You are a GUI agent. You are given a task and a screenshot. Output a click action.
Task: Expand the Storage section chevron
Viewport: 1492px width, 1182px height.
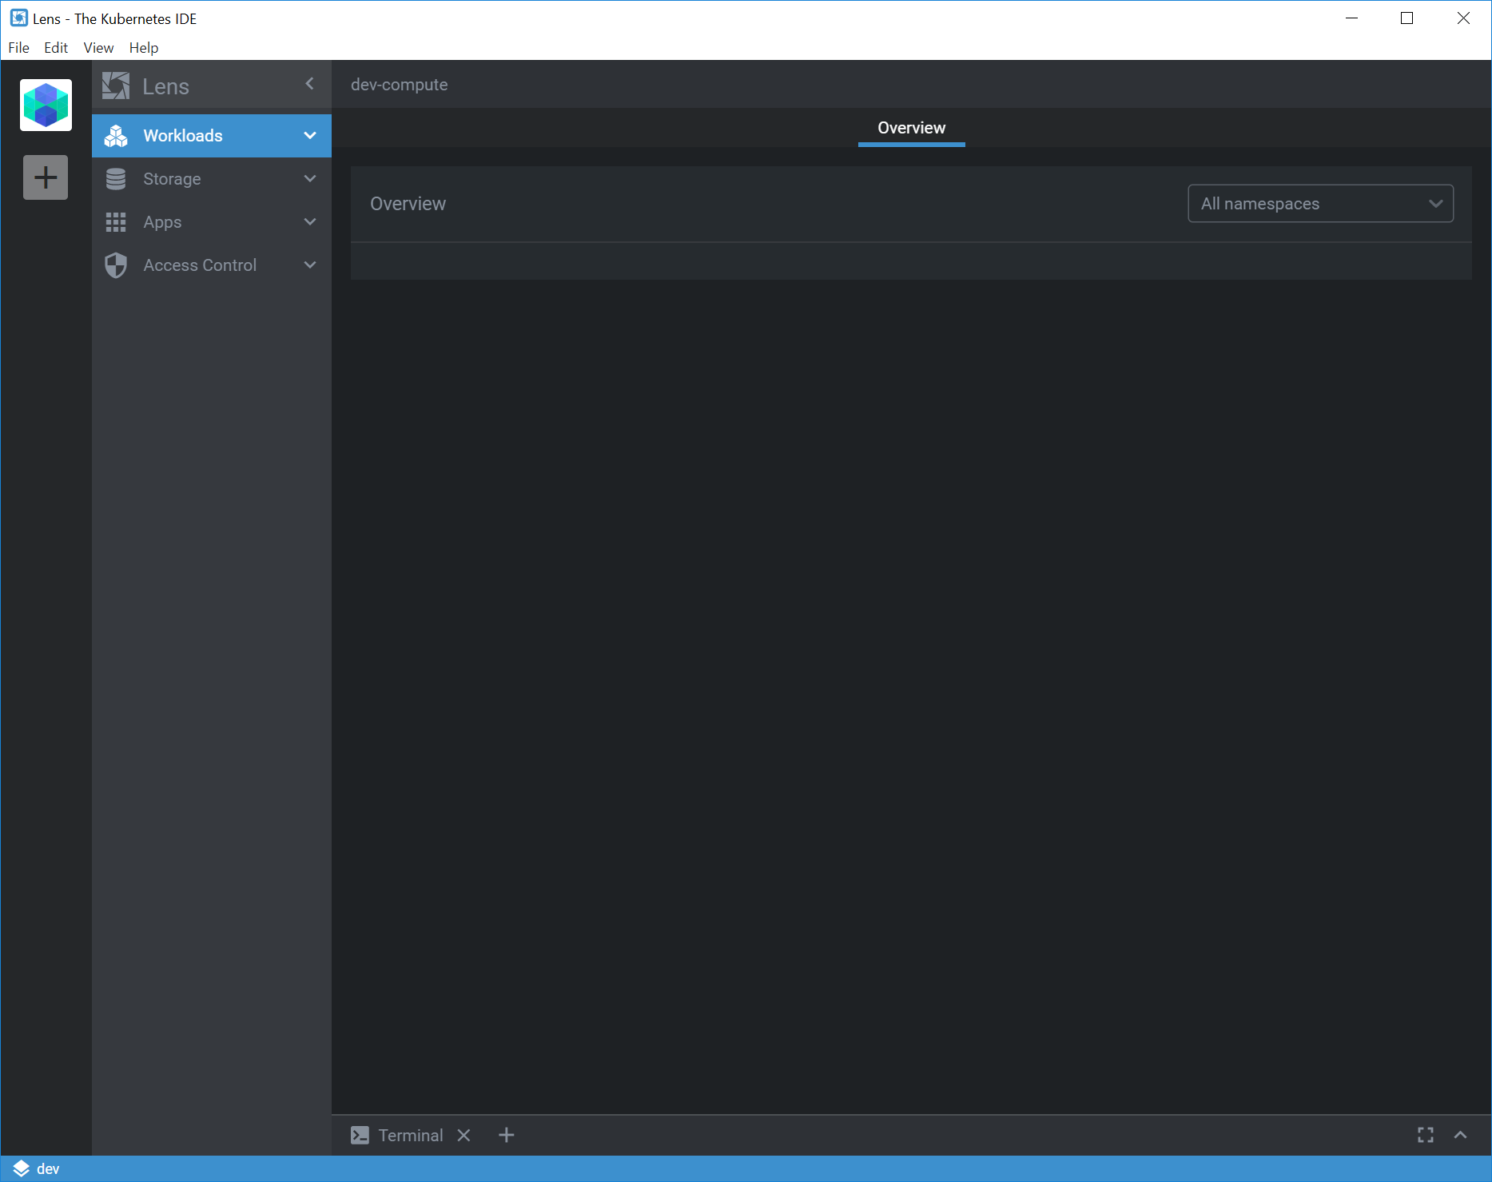coord(310,179)
